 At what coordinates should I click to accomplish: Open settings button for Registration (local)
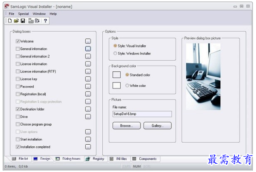[x=88, y=94]
